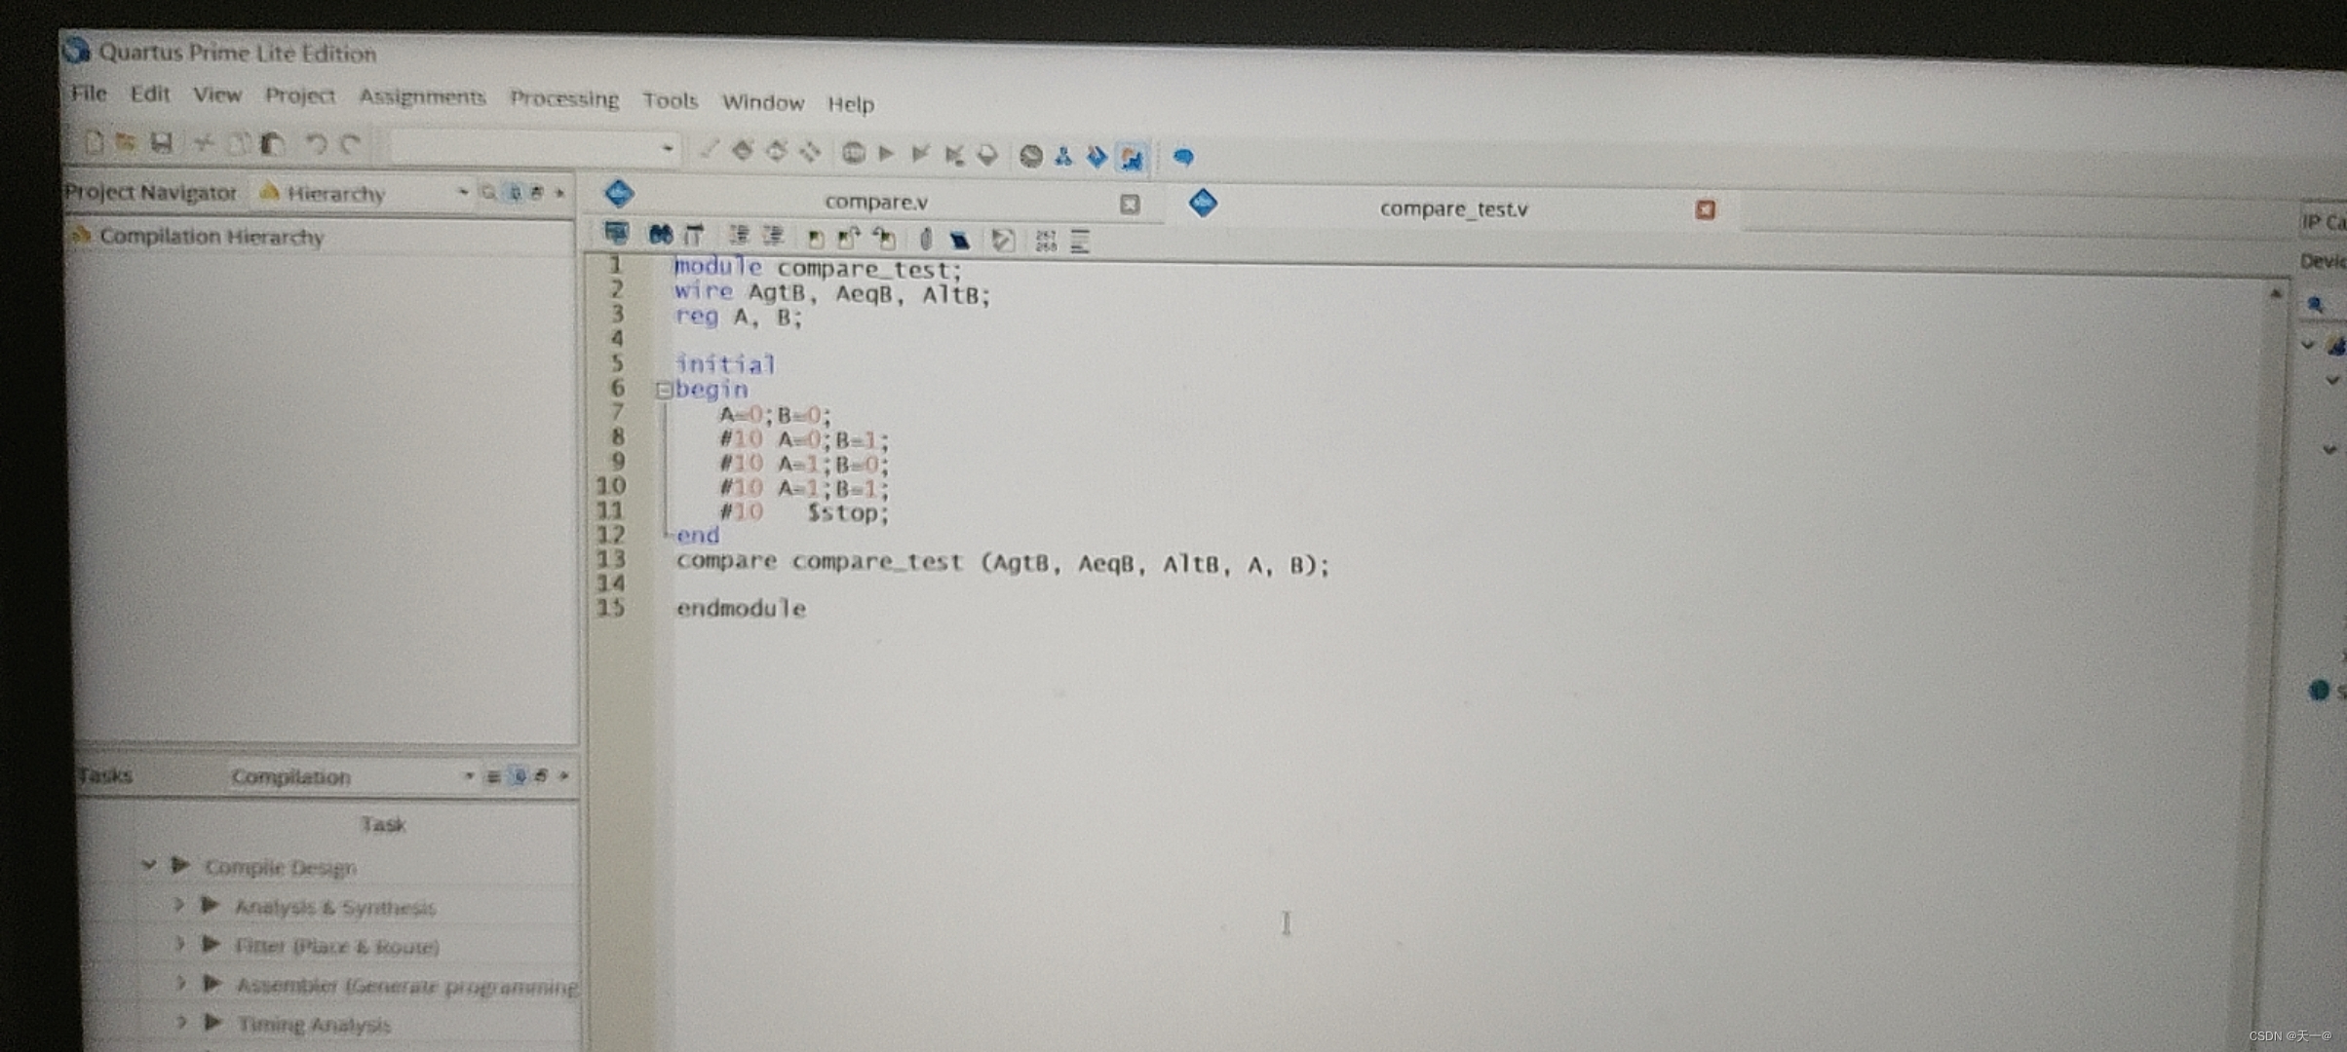This screenshot has height=1052, width=2347.
Task: Open the Processing menu
Action: (x=564, y=99)
